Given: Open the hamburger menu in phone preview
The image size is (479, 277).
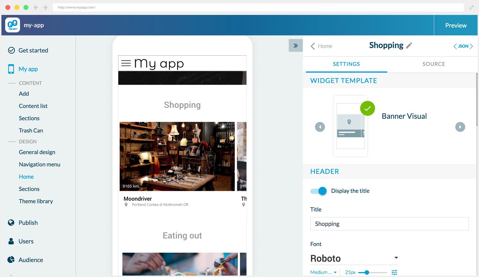Looking at the screenshot, I should (126, 63).
